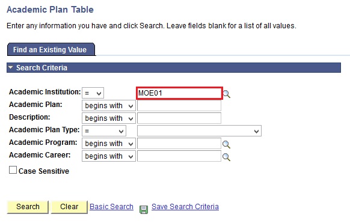Click Save Search Criteria link
Screen dimensions: 350x223
185,207
